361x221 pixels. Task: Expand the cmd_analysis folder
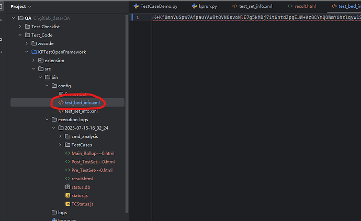(60, 136)
